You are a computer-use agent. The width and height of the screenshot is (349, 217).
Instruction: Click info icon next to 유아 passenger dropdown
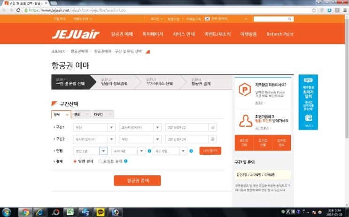tap(191, 151)
